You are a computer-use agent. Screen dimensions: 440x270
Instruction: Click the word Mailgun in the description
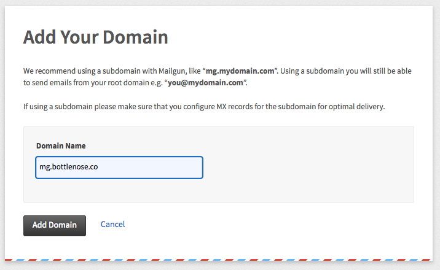point(171,71)
